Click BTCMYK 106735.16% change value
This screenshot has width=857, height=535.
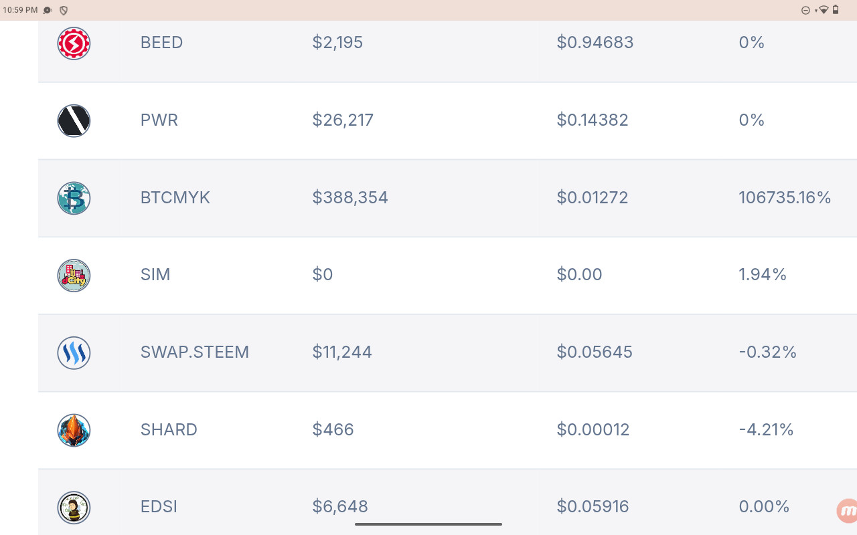pyautogui.click(x=785, y=198)
